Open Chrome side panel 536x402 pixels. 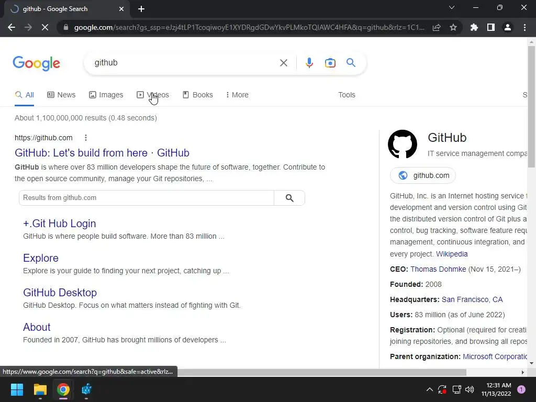491,27
